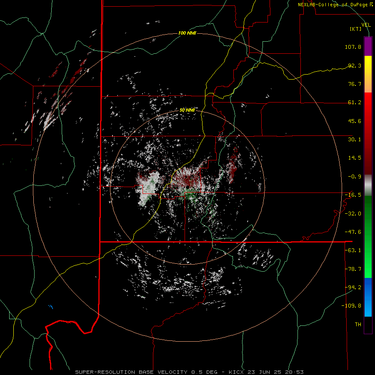
Task: Click the 107.8 velocity scale value
Action: (x=353, y=47)
